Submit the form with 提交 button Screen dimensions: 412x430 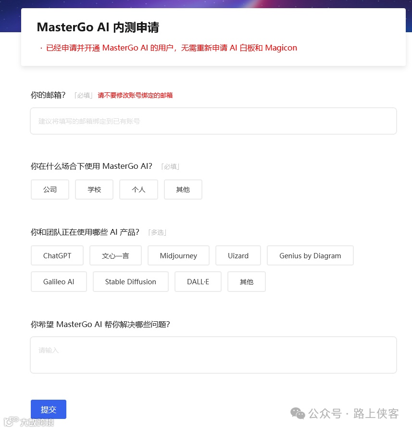49,409
